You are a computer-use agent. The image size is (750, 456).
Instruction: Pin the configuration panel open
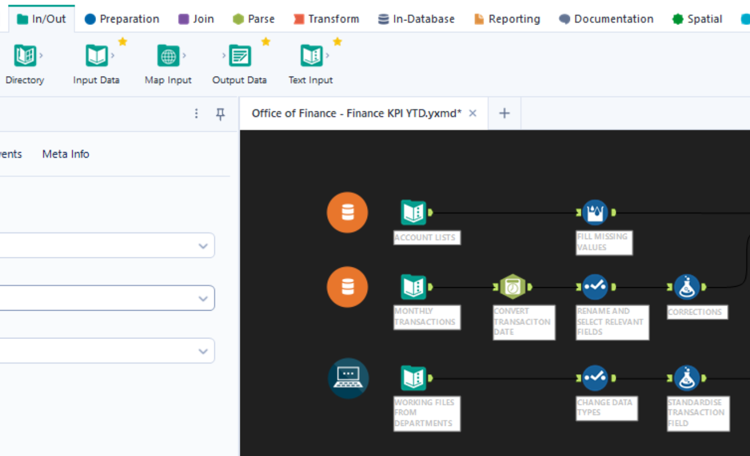220,114
